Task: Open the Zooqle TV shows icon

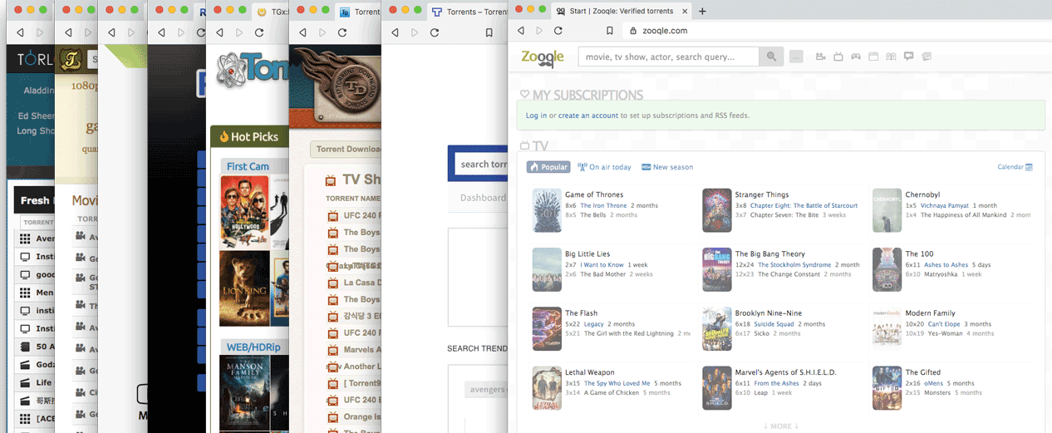Action: pyautogui.click(x=838, y=57)
